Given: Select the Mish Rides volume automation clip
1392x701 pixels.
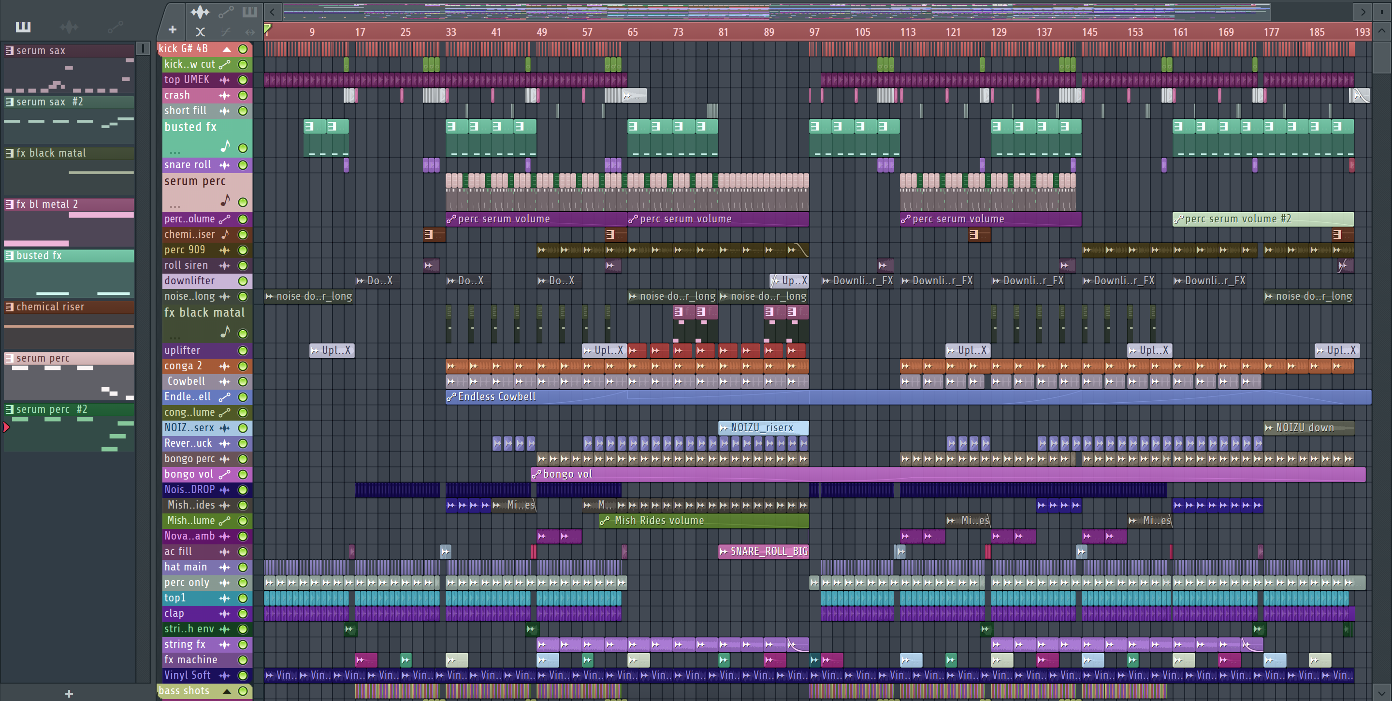Looking at the screenshot, I should click(704, 521).
